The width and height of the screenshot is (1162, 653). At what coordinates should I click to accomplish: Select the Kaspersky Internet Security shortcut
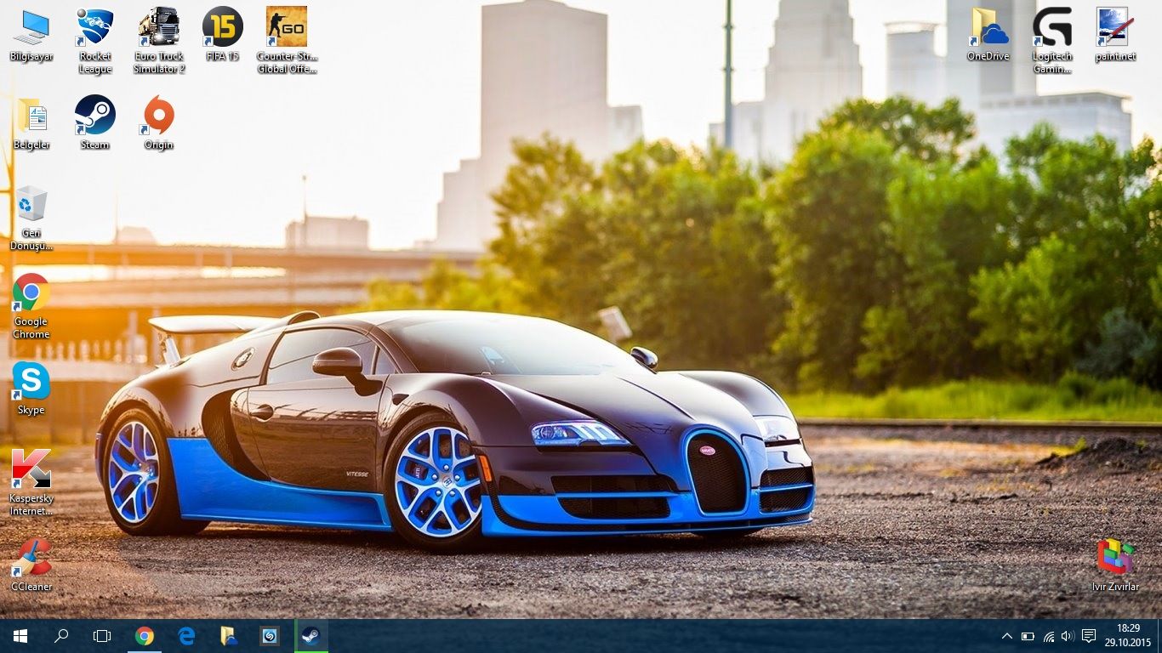pyautogui.click(x=31, y=483)
